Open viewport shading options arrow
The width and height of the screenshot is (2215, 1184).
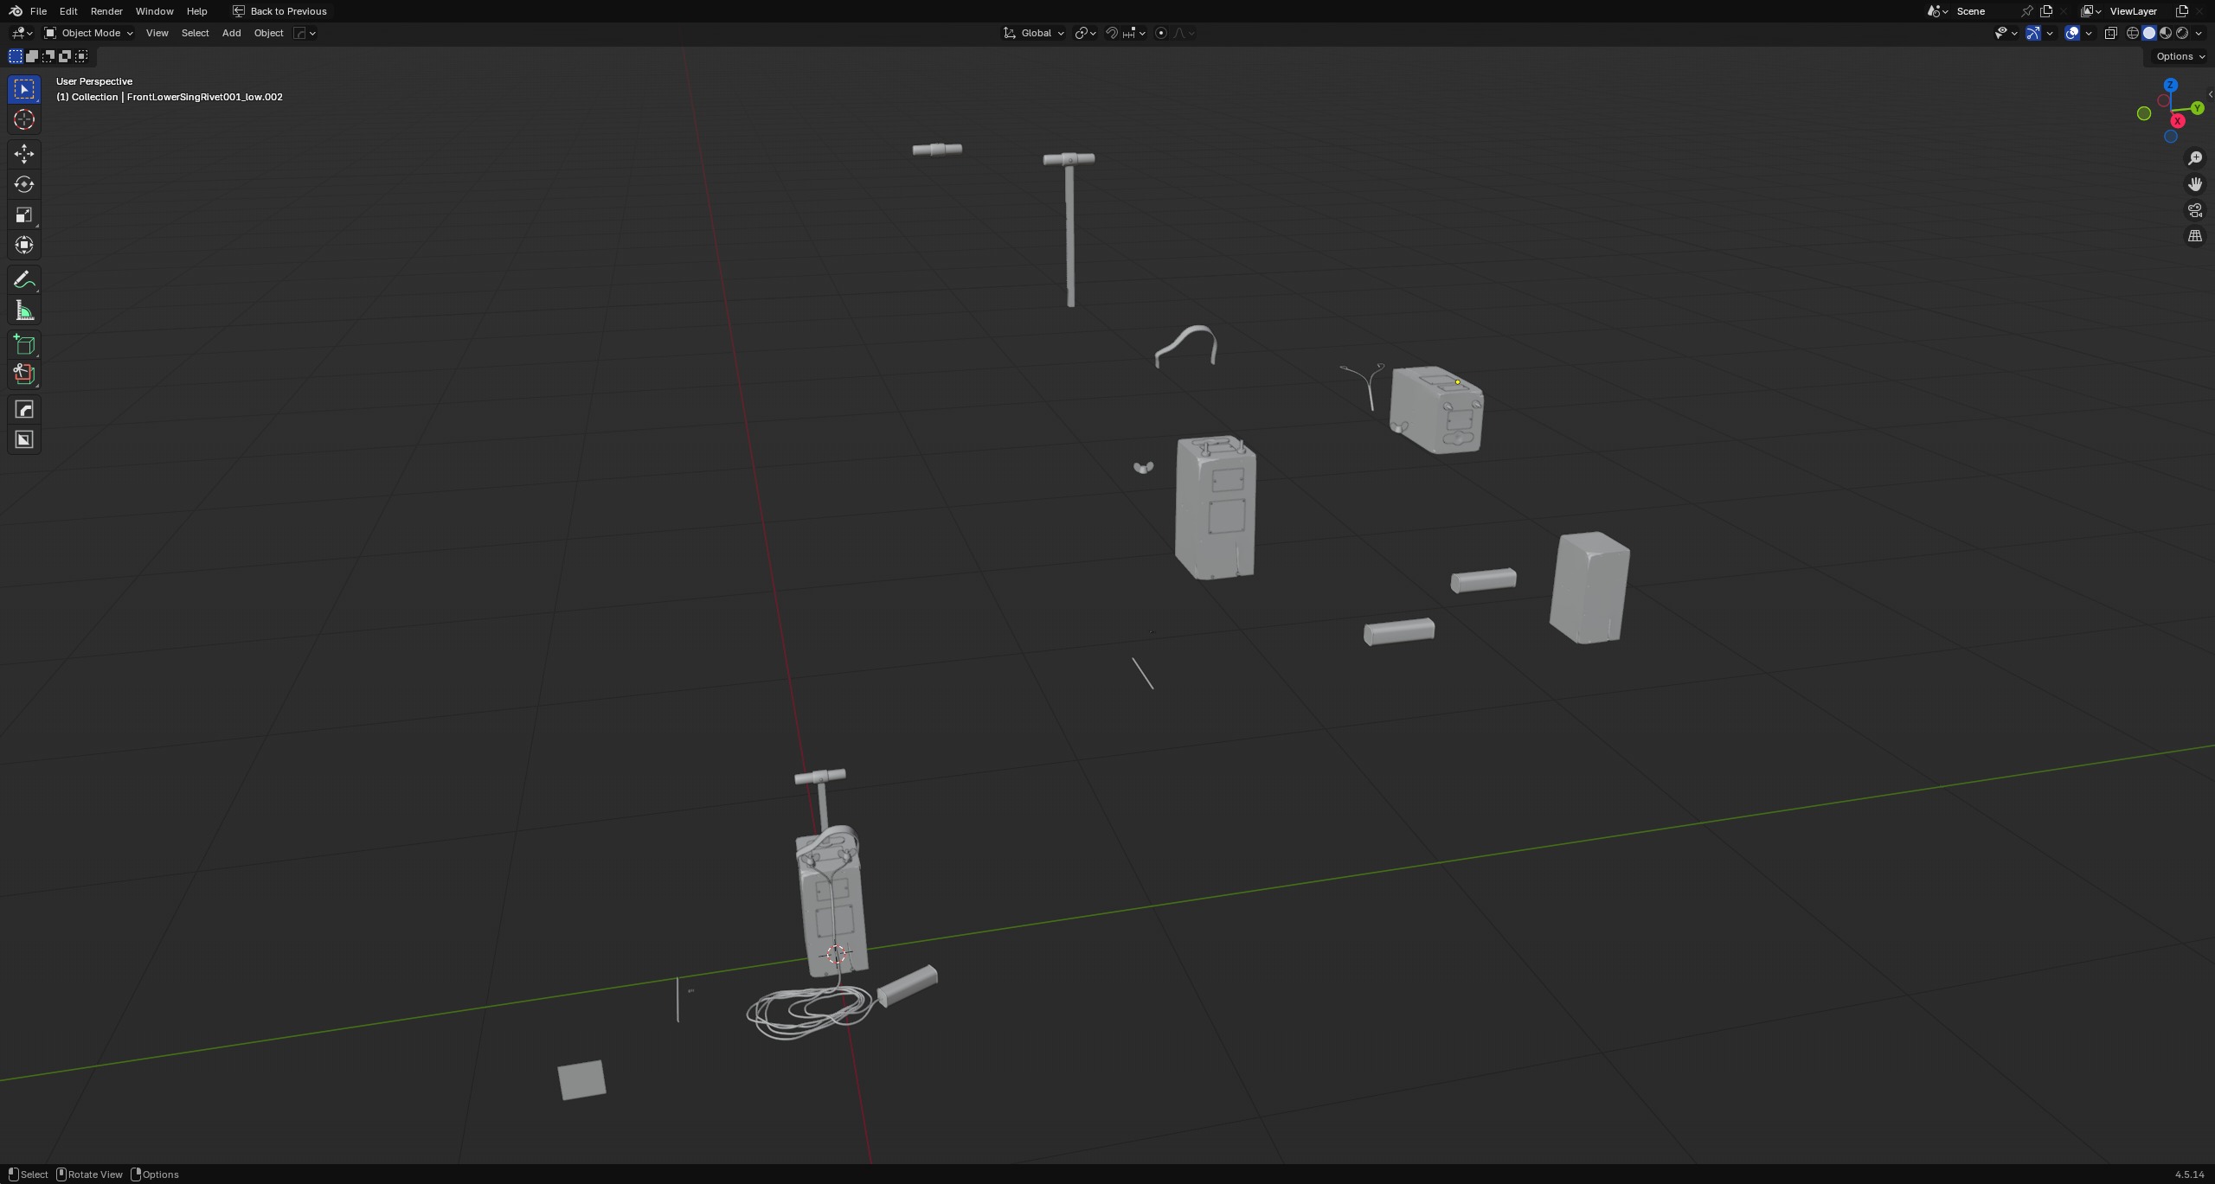point(2199,33)
